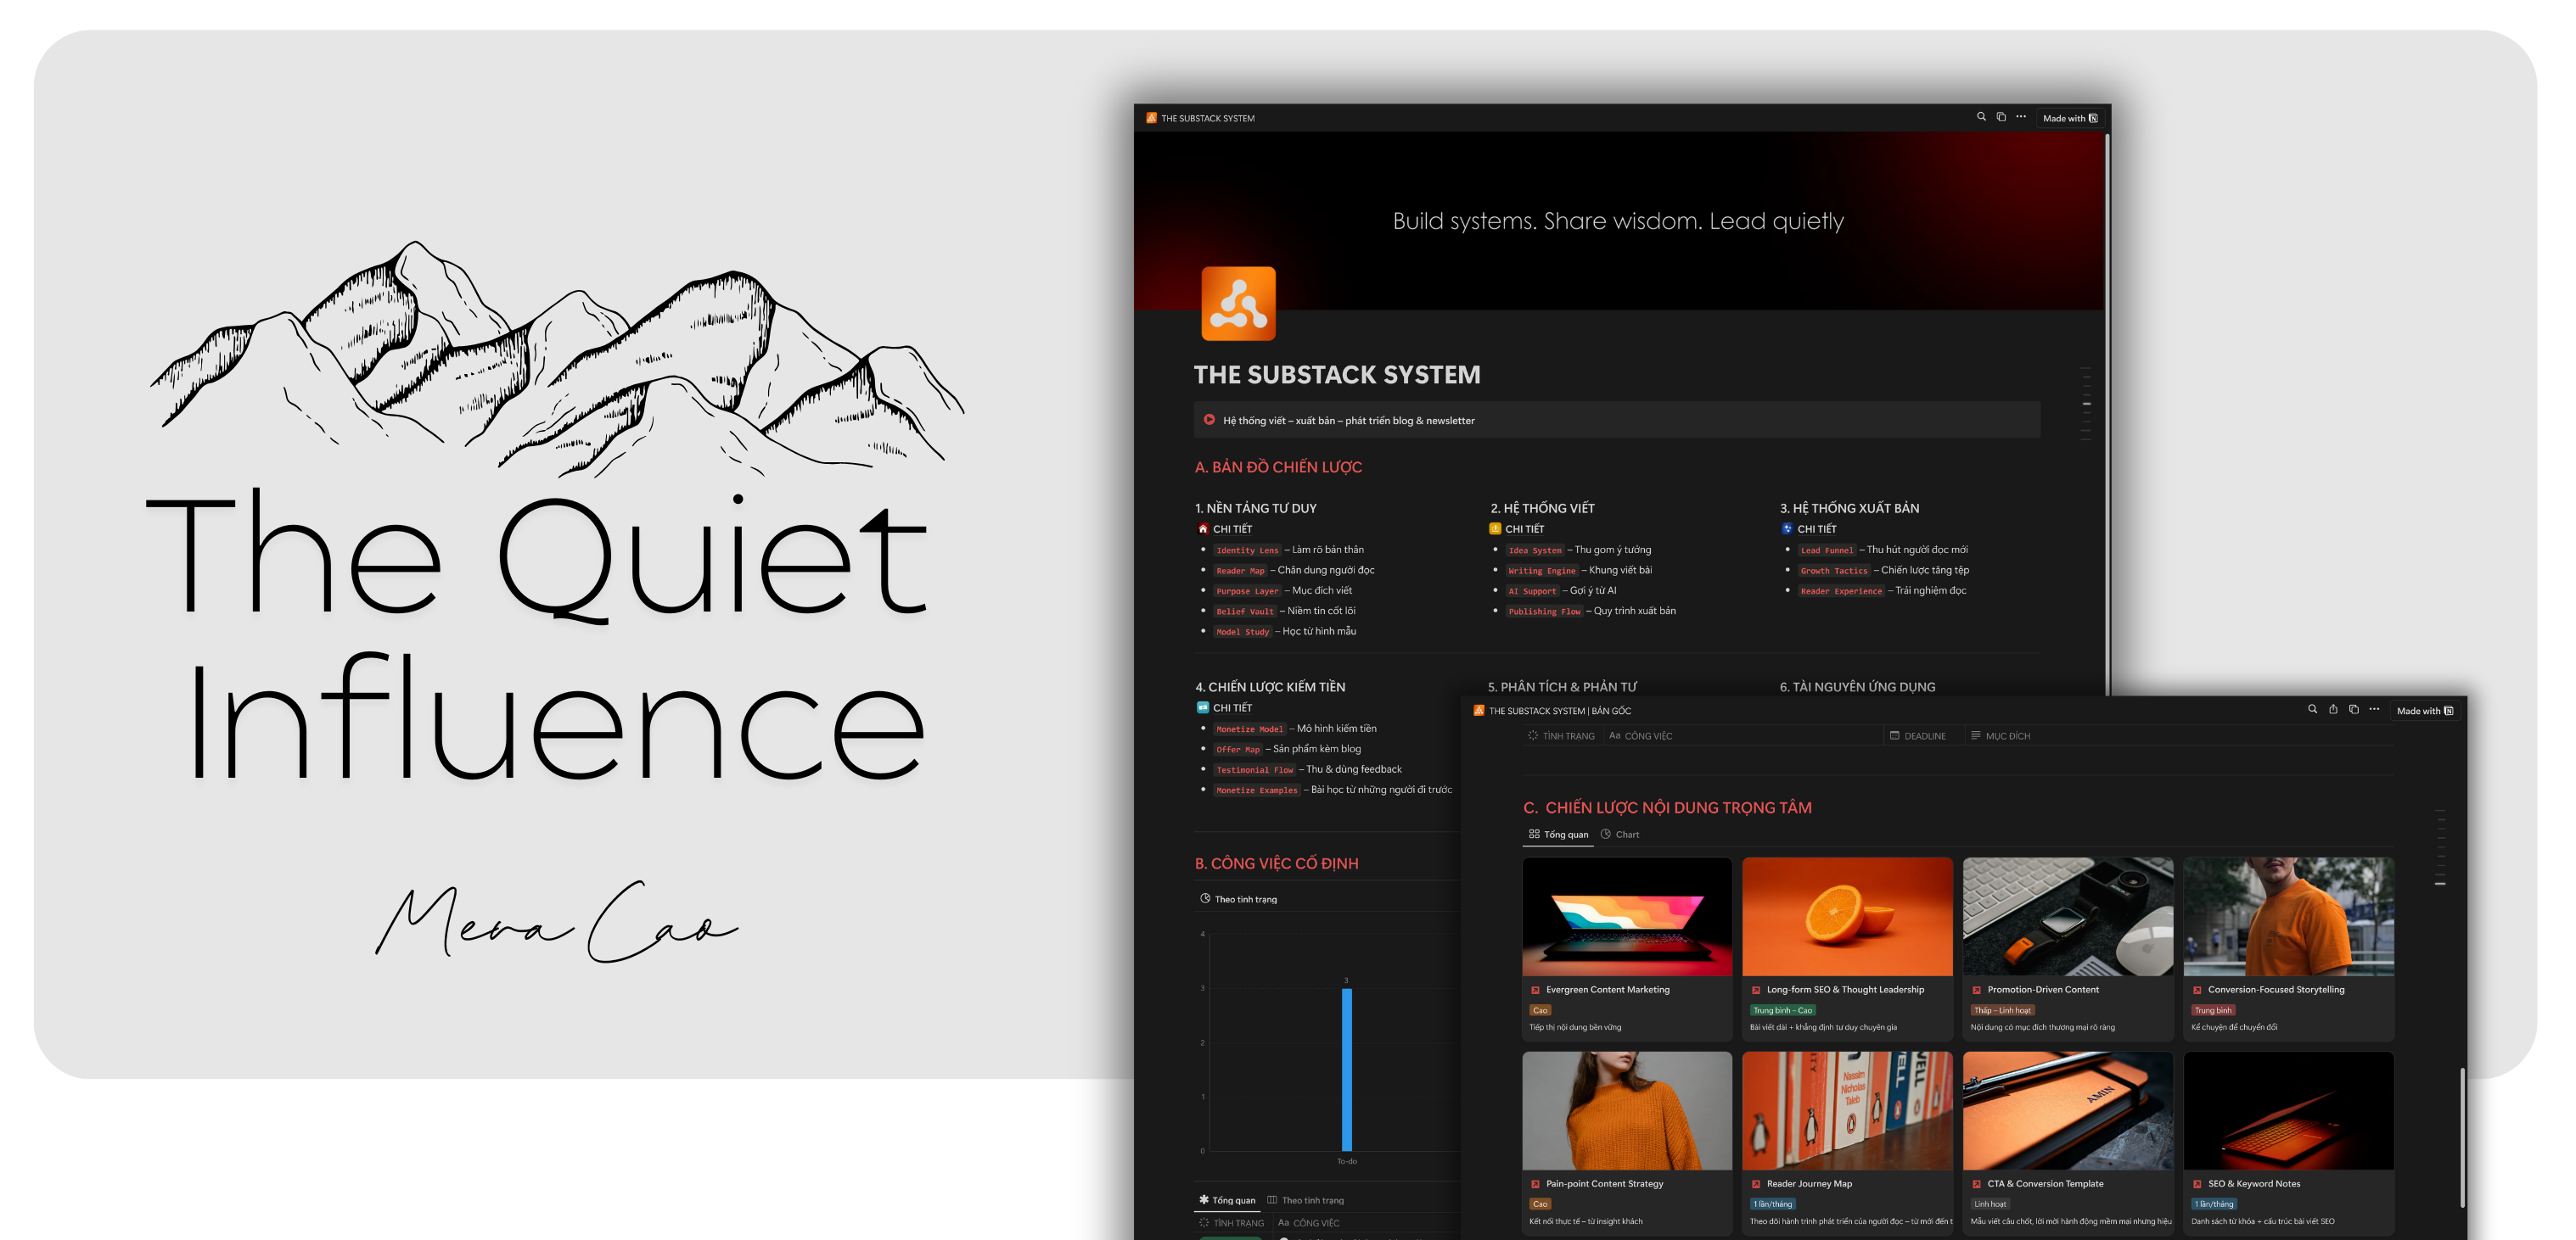Click page outline markers in back window

pyautogui.click(x=2085, y=404)
